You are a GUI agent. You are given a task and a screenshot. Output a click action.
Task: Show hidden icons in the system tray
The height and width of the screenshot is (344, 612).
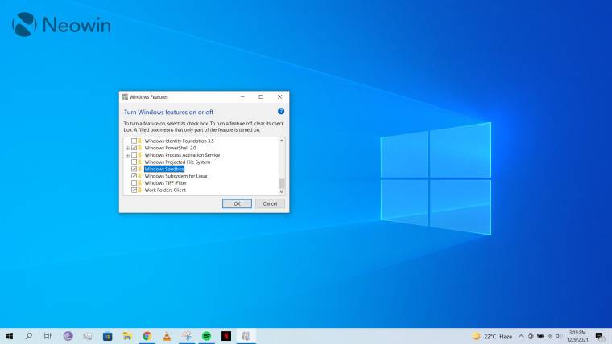tap(521, 336)
